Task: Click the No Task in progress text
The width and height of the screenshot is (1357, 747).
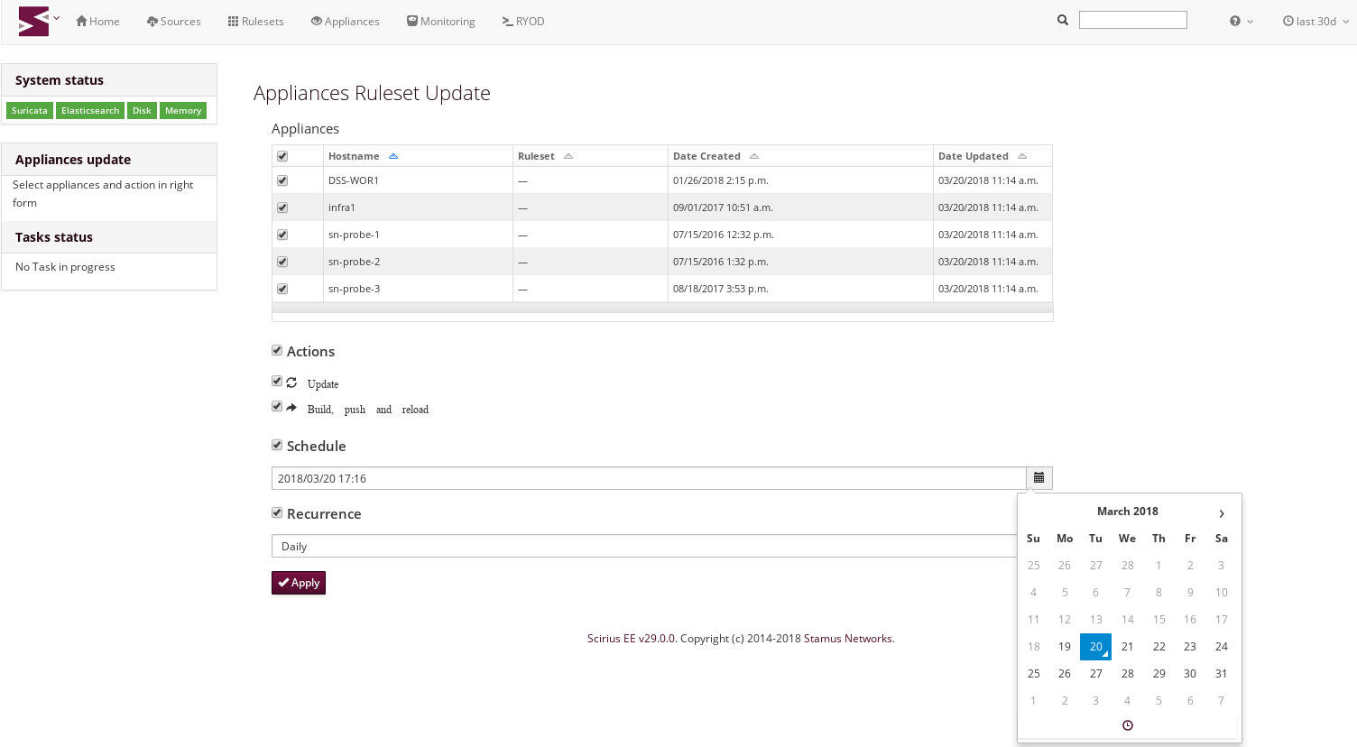Action: click(x=65, y=267)
